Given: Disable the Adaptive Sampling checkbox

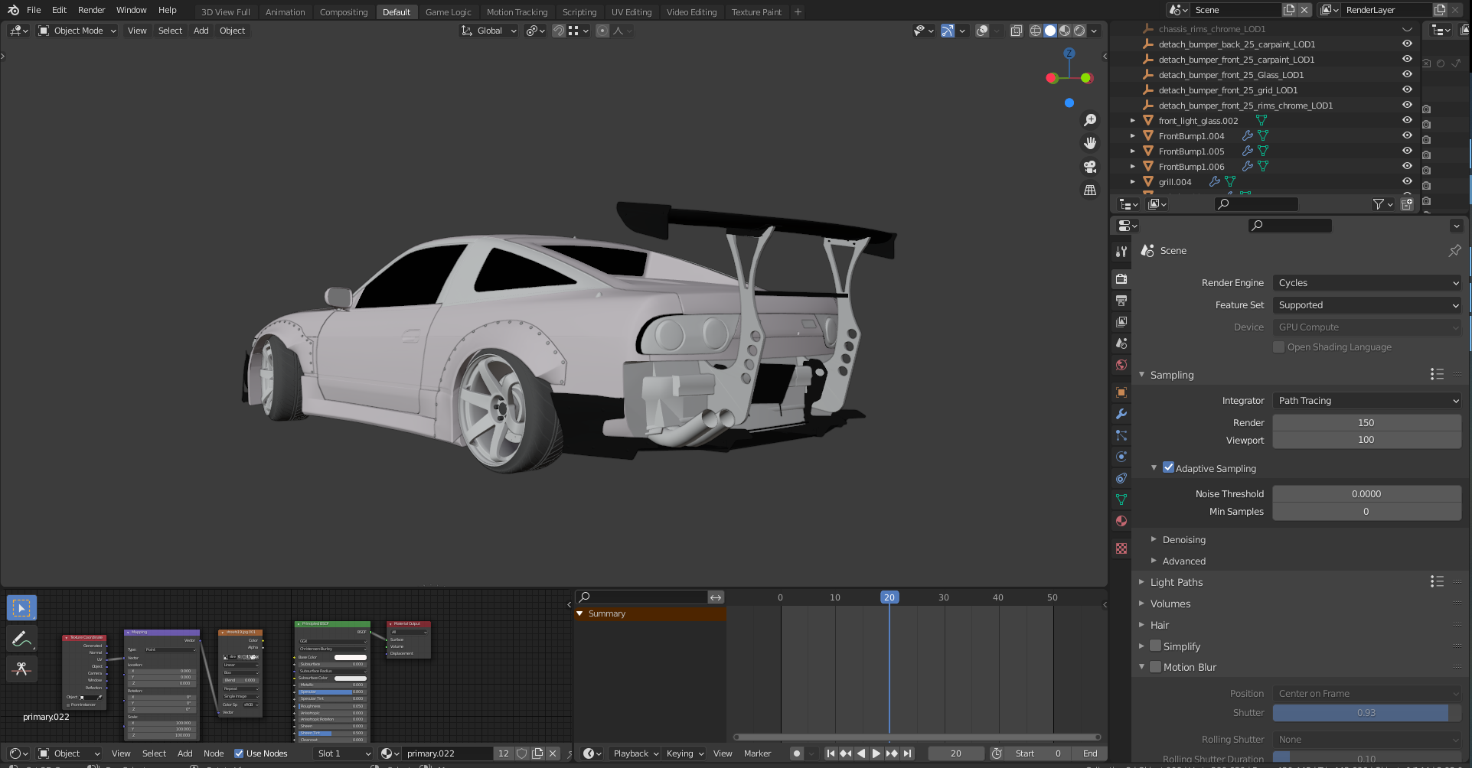Looking at the screenshot, I should (x=1168, y=468).
